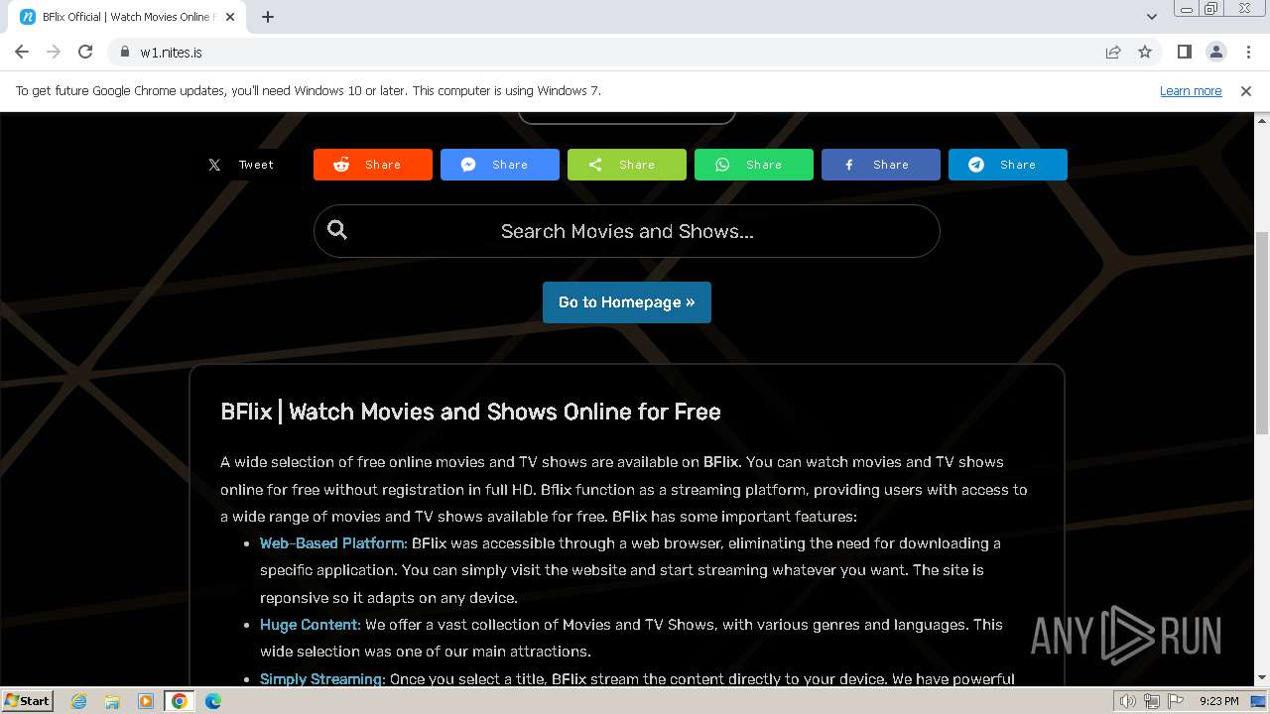Open the Chrome three-dot menu
The image size is (1270, 714).
[1248, 52]
